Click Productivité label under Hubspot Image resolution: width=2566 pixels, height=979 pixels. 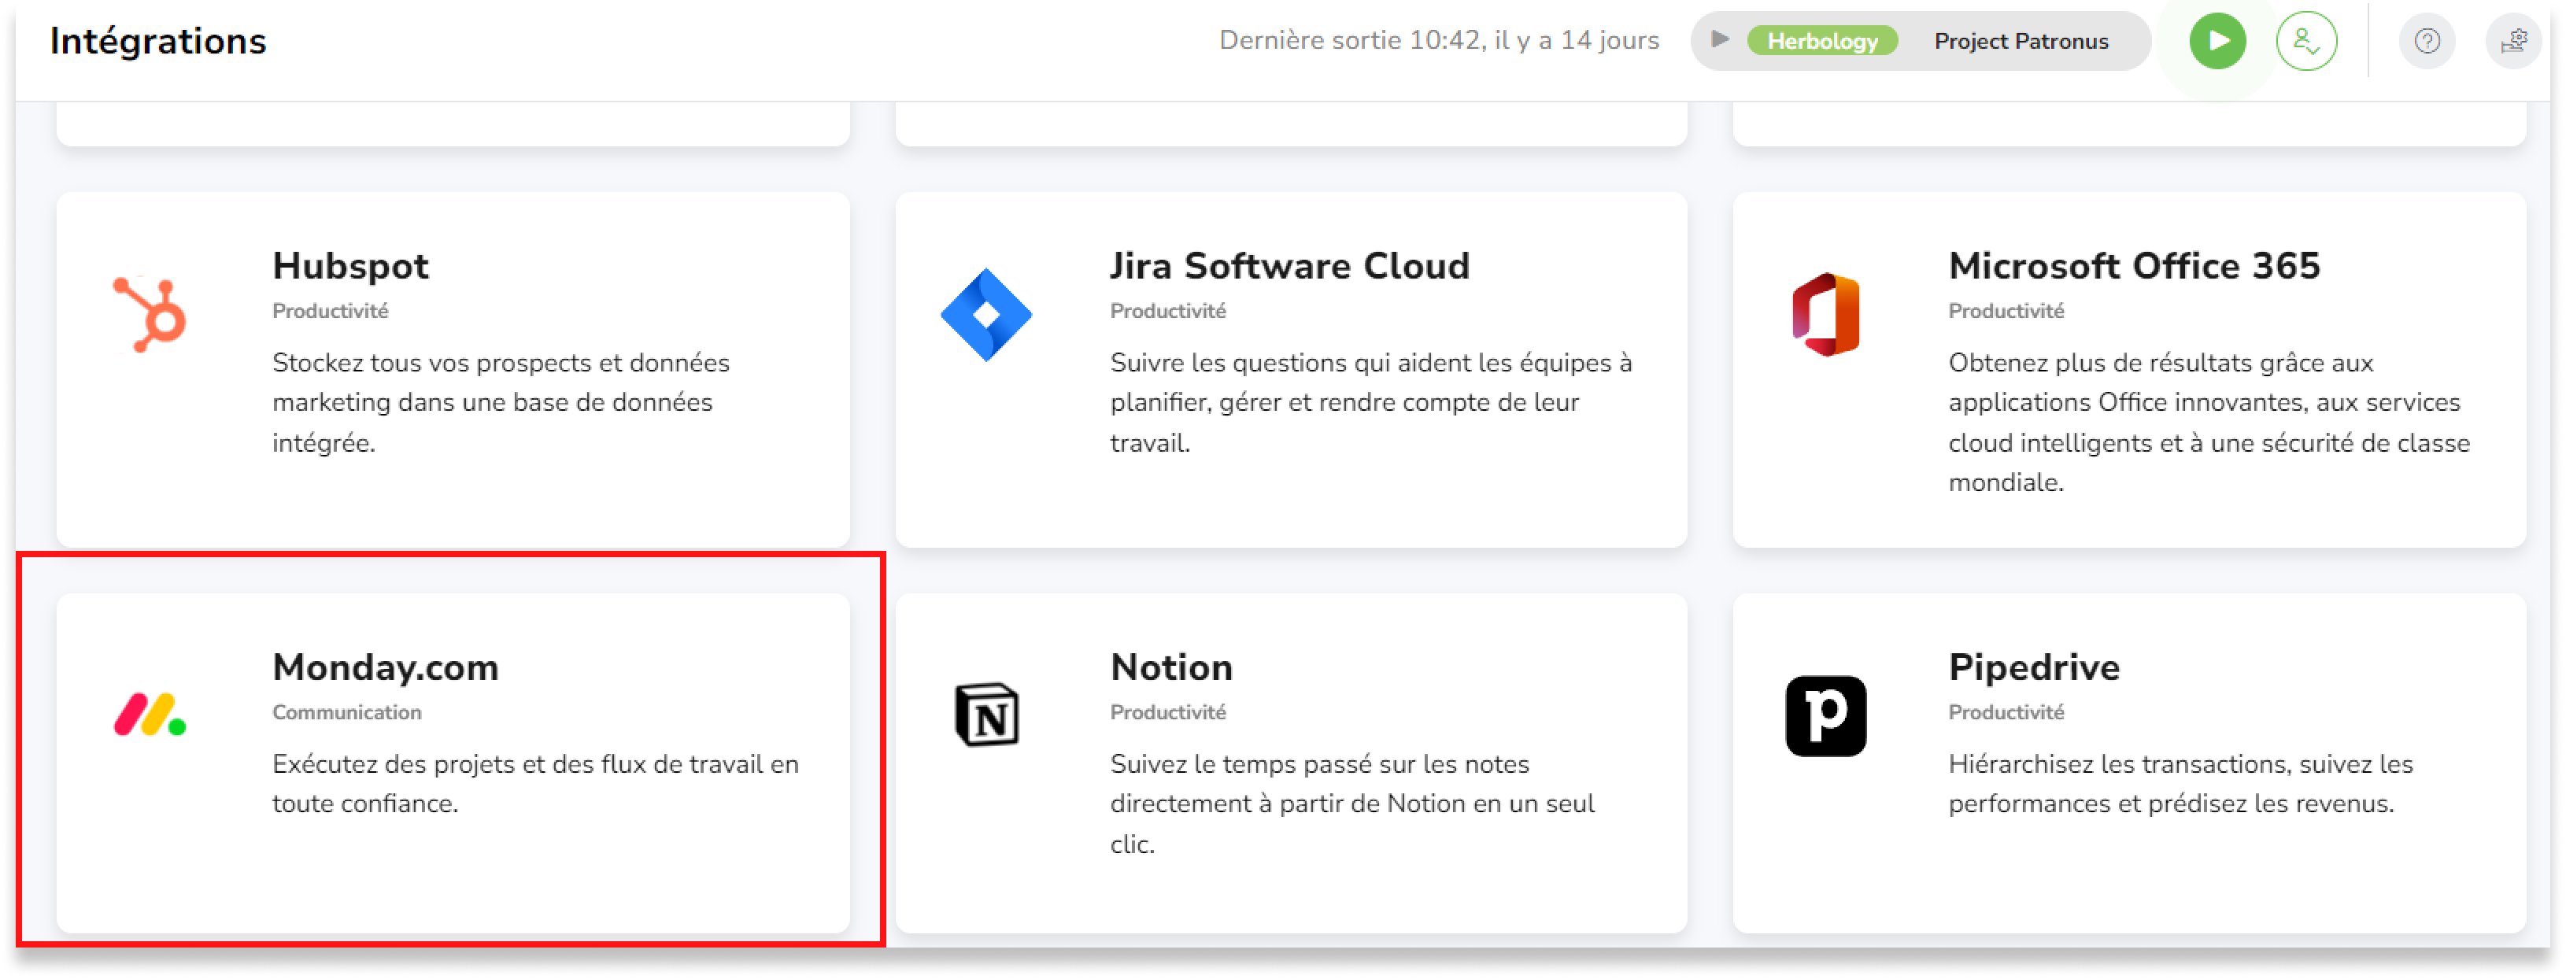pyautogui.click(x=330, y=311)
